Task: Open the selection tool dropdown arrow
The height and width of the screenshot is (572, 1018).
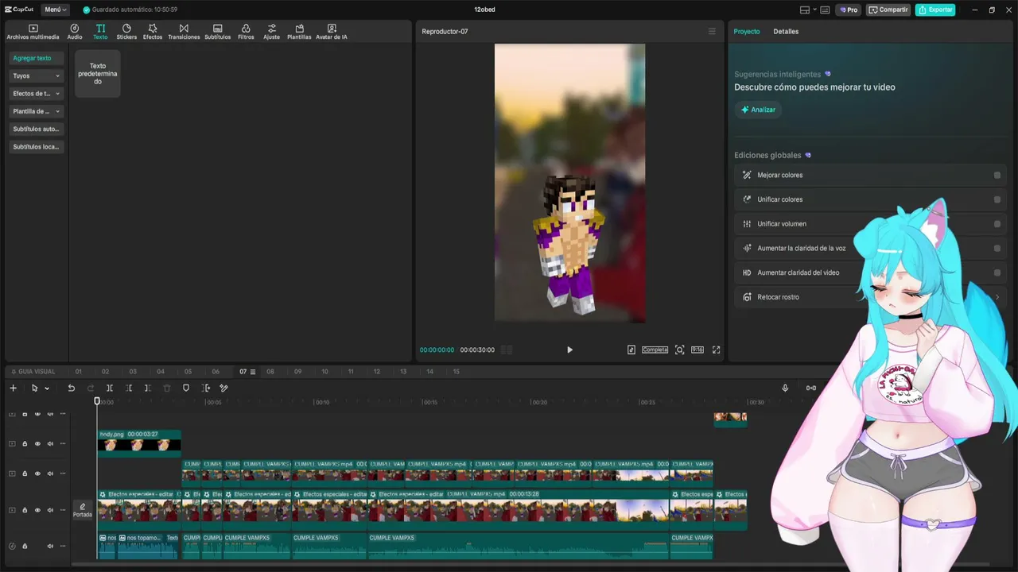Action: 47,388
